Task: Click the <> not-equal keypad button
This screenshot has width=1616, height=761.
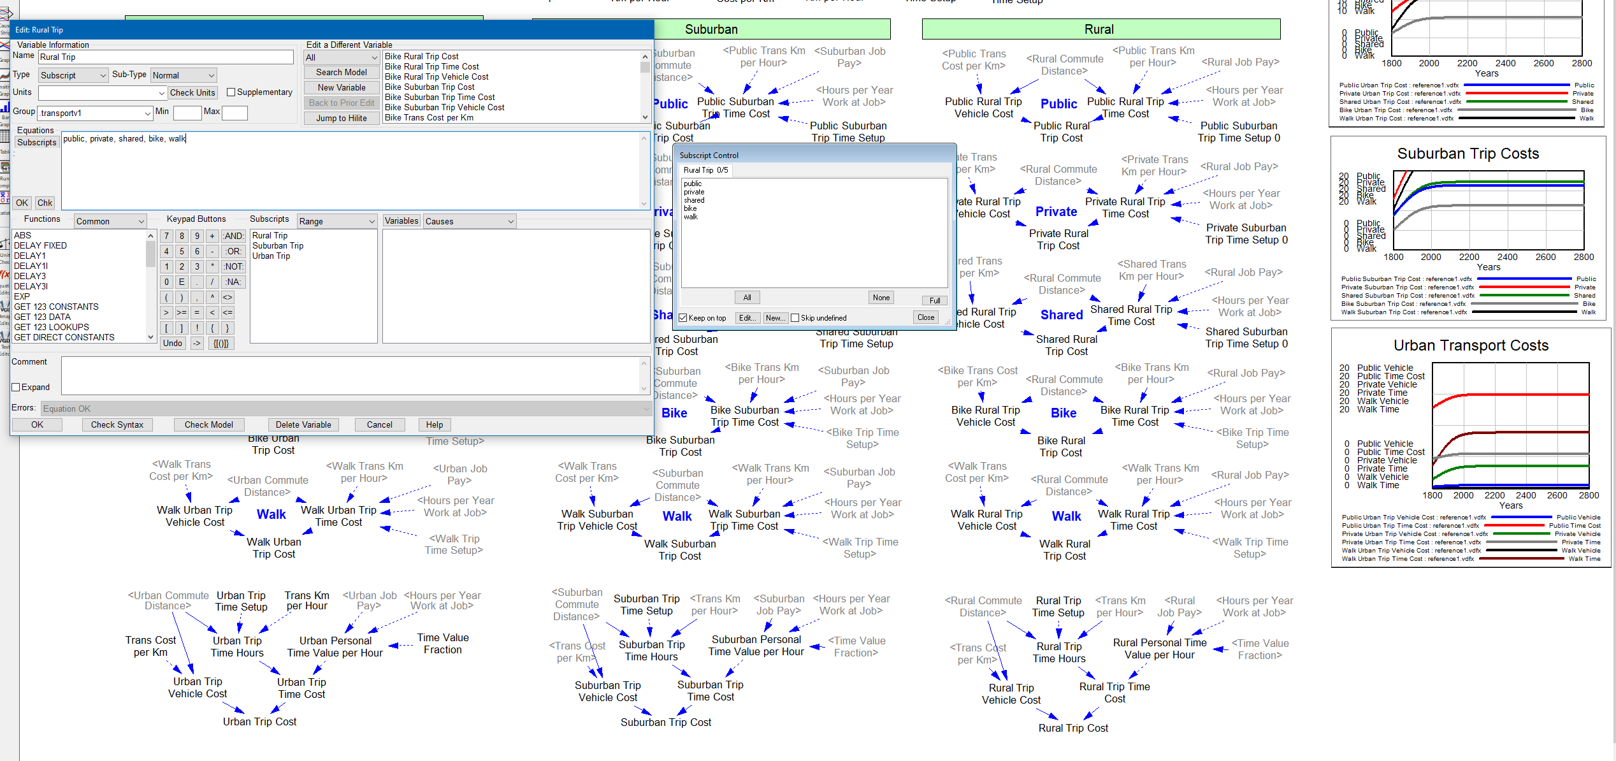Action: click(x=227, y=298)
